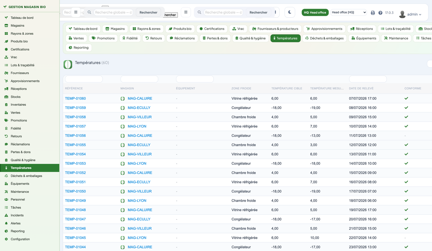Click the Stocks warehouse icon in sidebar
Viewport: 432px width, 251px height.
click(6, 97)
